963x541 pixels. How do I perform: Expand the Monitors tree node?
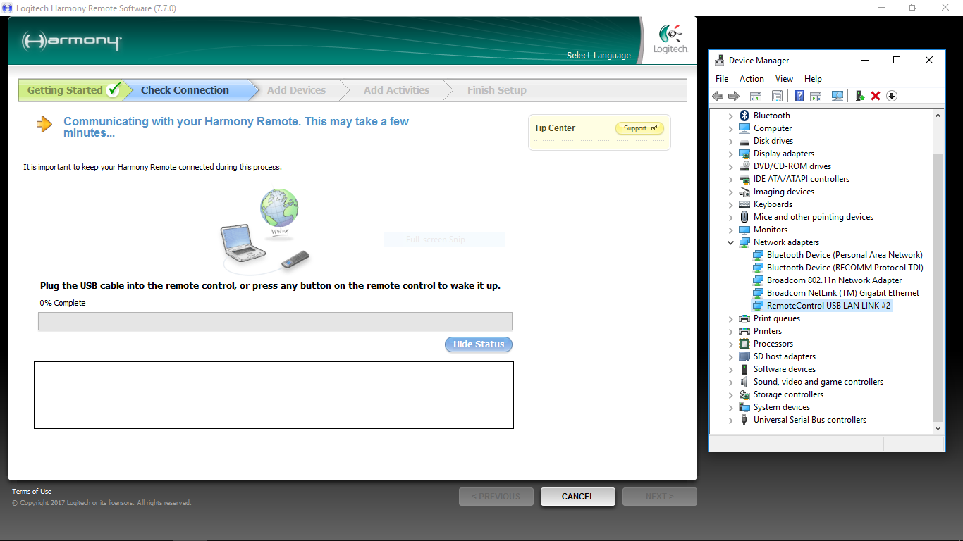click(730, 230)
